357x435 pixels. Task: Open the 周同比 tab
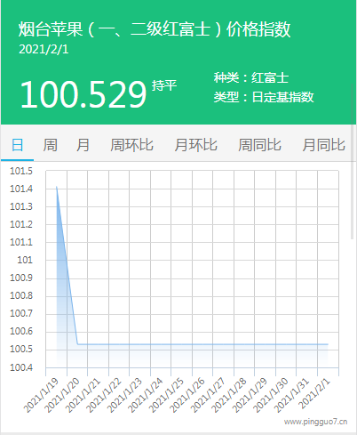point(259,145)
